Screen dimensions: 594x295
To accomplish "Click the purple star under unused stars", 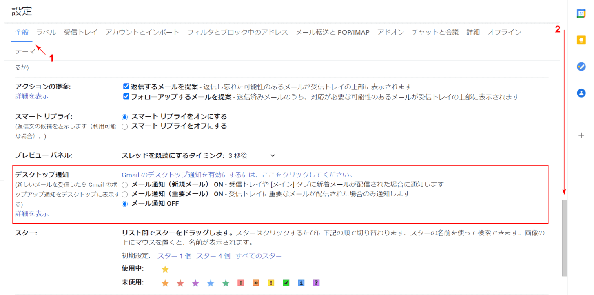I will coord(195,283).
